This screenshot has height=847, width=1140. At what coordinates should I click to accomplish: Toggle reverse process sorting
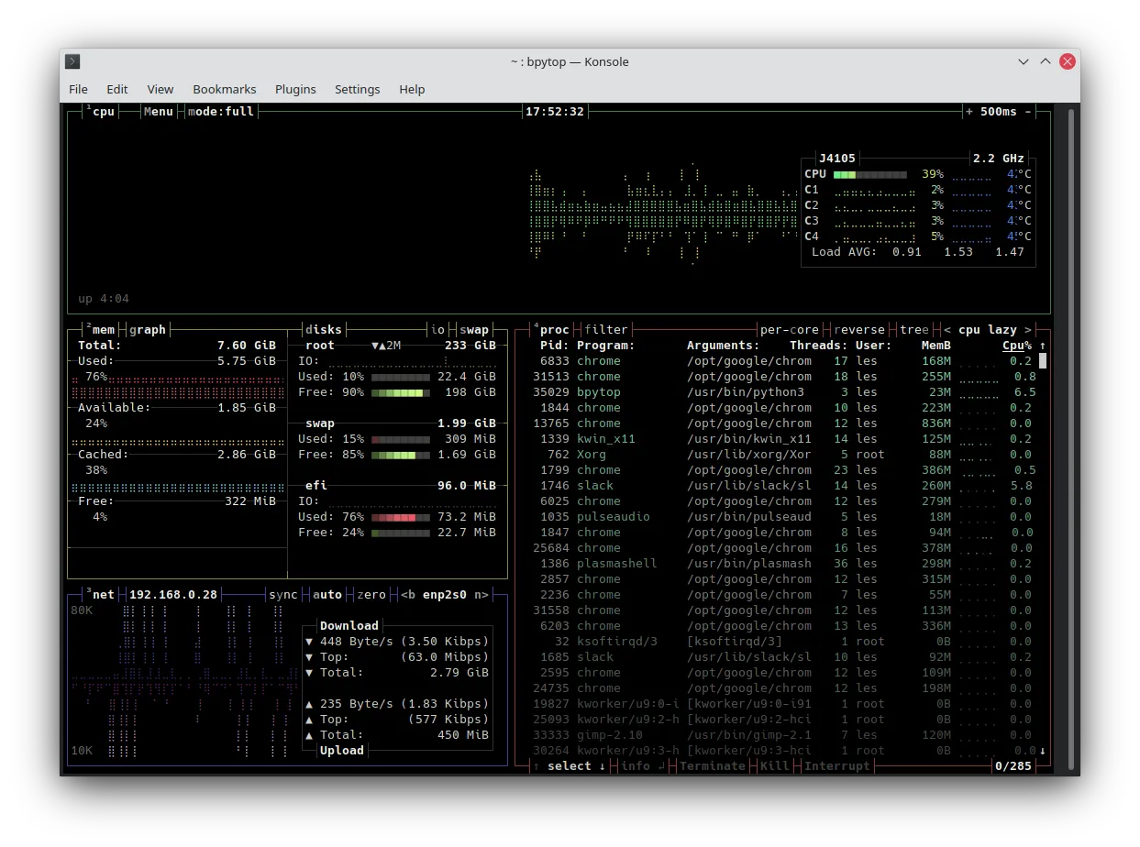pyautogui.click(x=859, y=329)
